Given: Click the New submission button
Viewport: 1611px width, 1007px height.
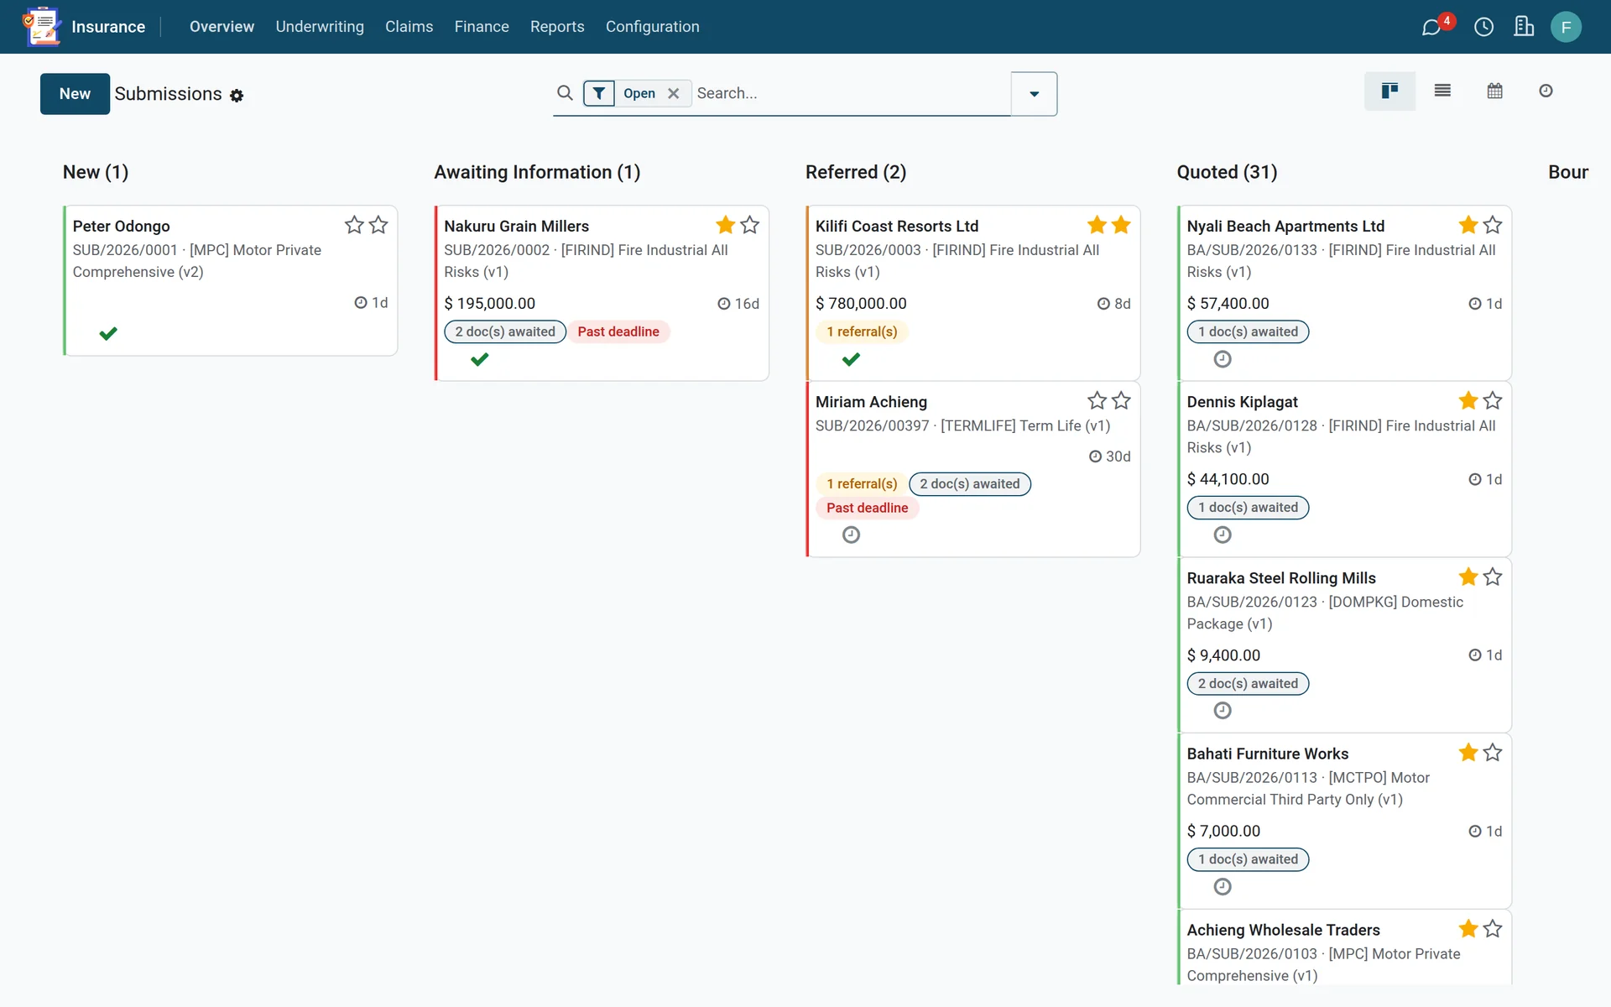Looking at the screenshot, I should [75, 94].
